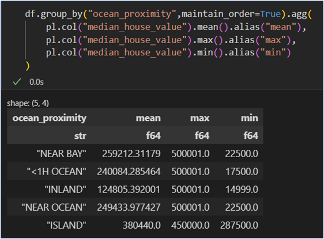Click max value 500001.0 in INLAND row
This screenshot has height=239, width=324.
(x=190, y=189)
